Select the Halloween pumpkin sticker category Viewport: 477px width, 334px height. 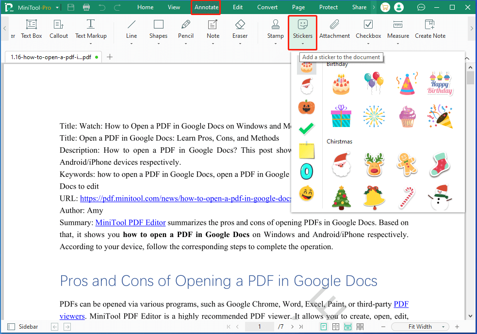tap(307, 107)
